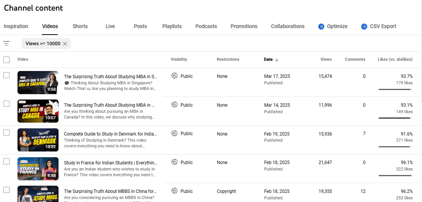Click the globe icon for MBA Canada video
Screen dimensions: 422x202
175,105
